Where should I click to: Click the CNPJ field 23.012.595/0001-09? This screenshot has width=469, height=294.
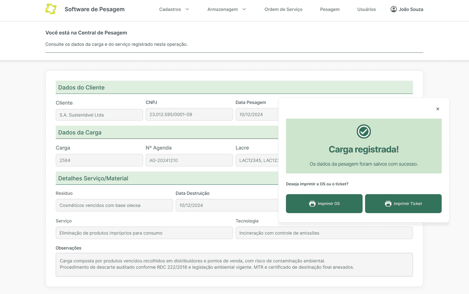coord(189,114)
